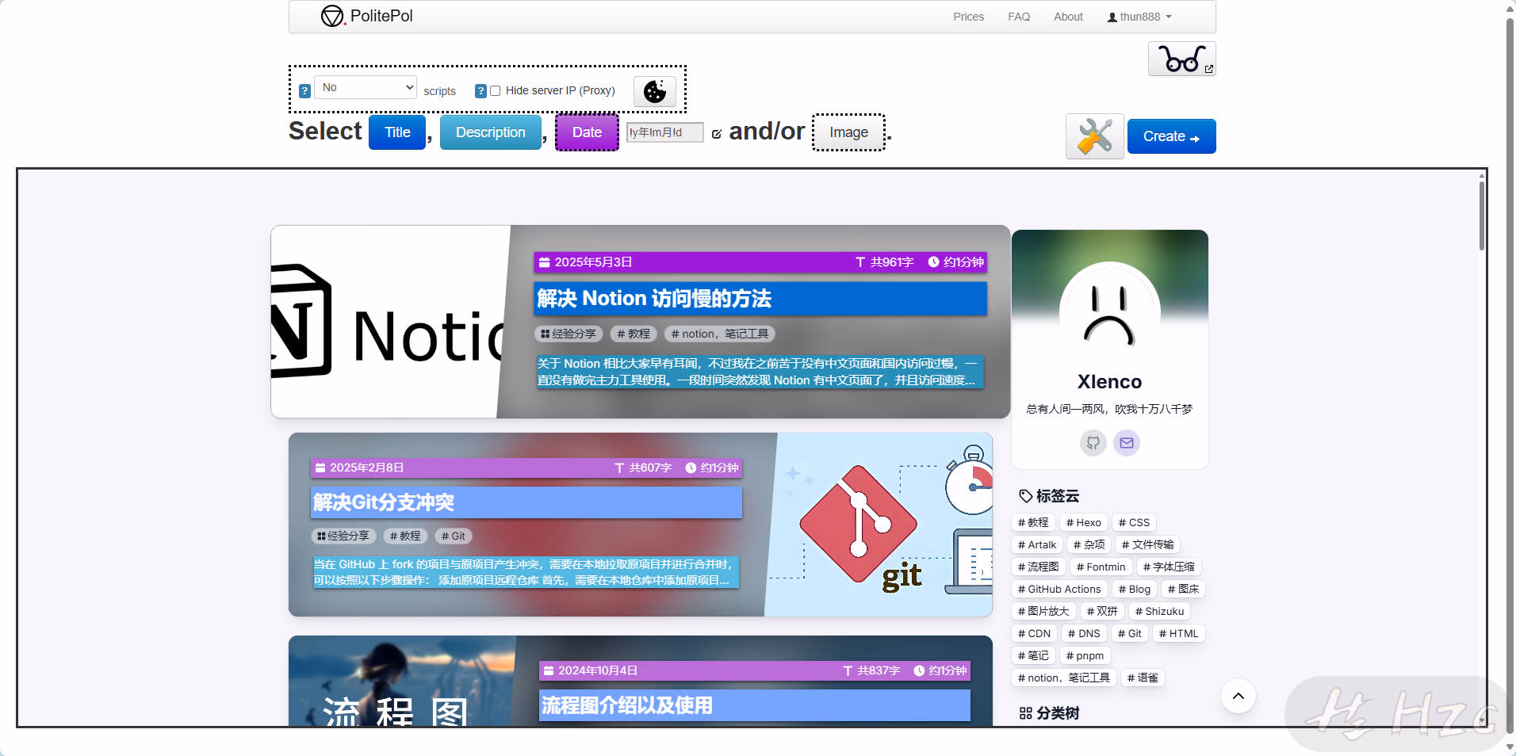Viewport: 1516px width, 756px height.
Task: Select the 图床 tag
Action: pos(1183,590)
